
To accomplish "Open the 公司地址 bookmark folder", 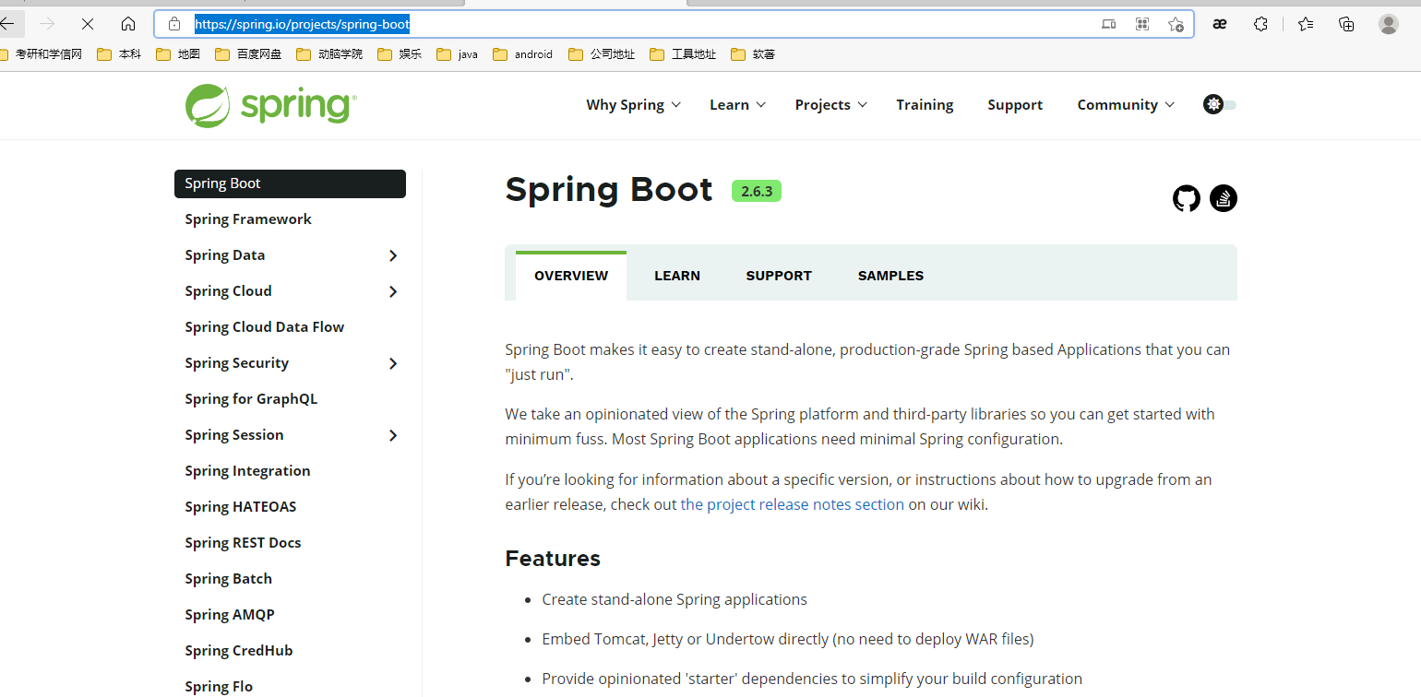I will [602, 54].
